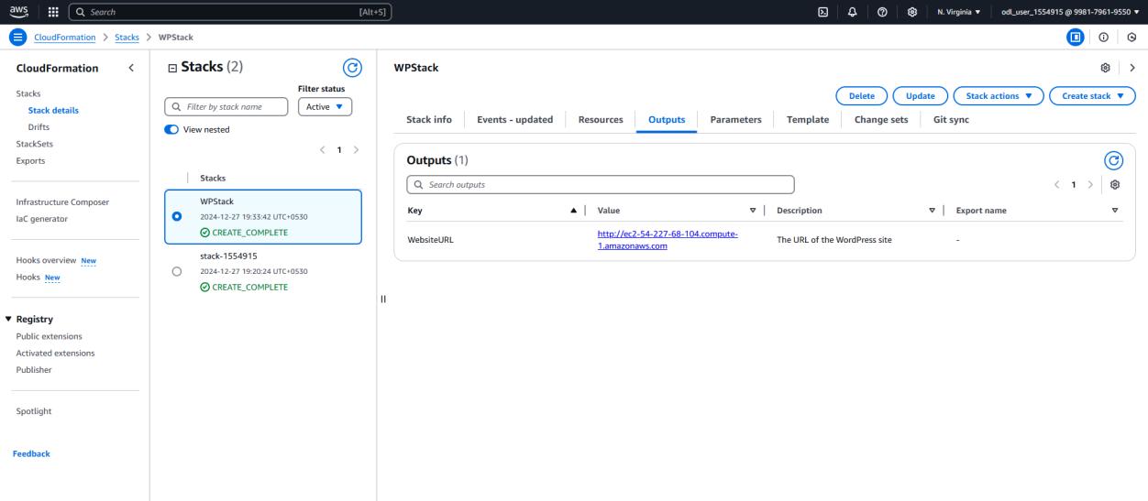Image resolution: width=1148 pixels, height=501 pixels.
Task: Refresh the stacks list
Action: [x=351, y=67]
